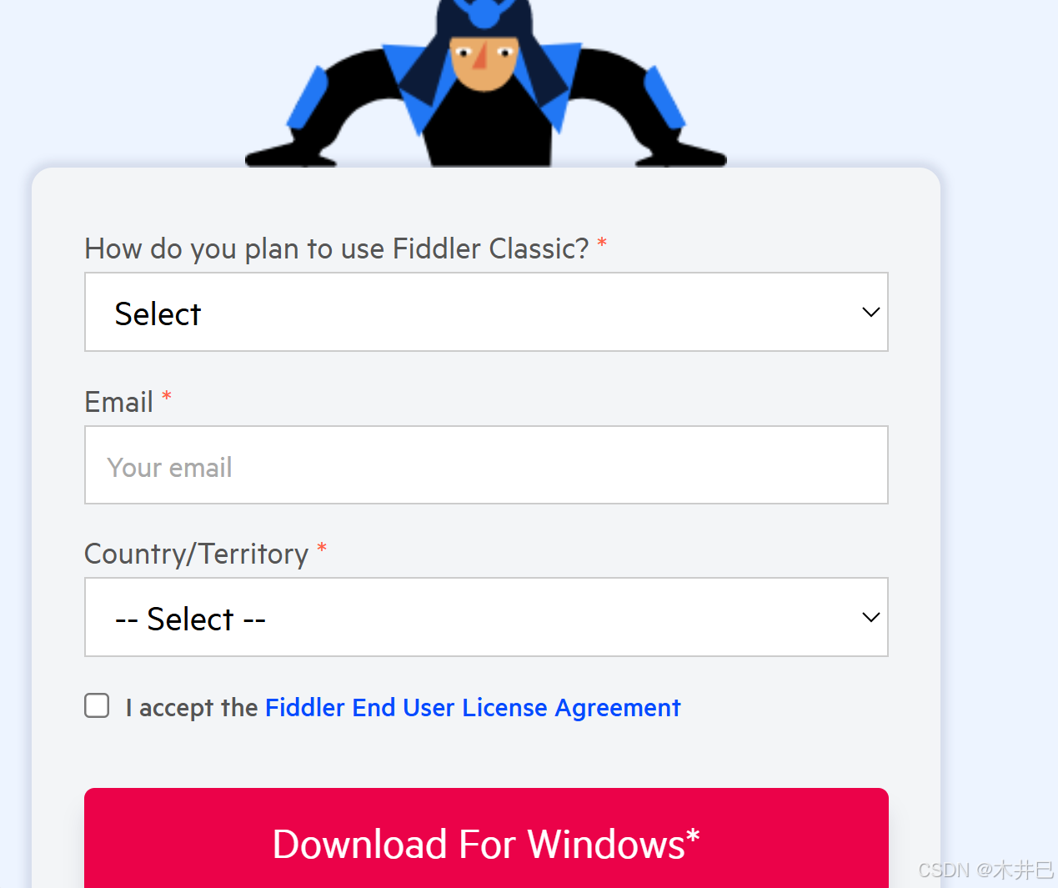Click the ninja's blue left arm guard
This screenshot has width=1058, height=888.
pos(309,98)
